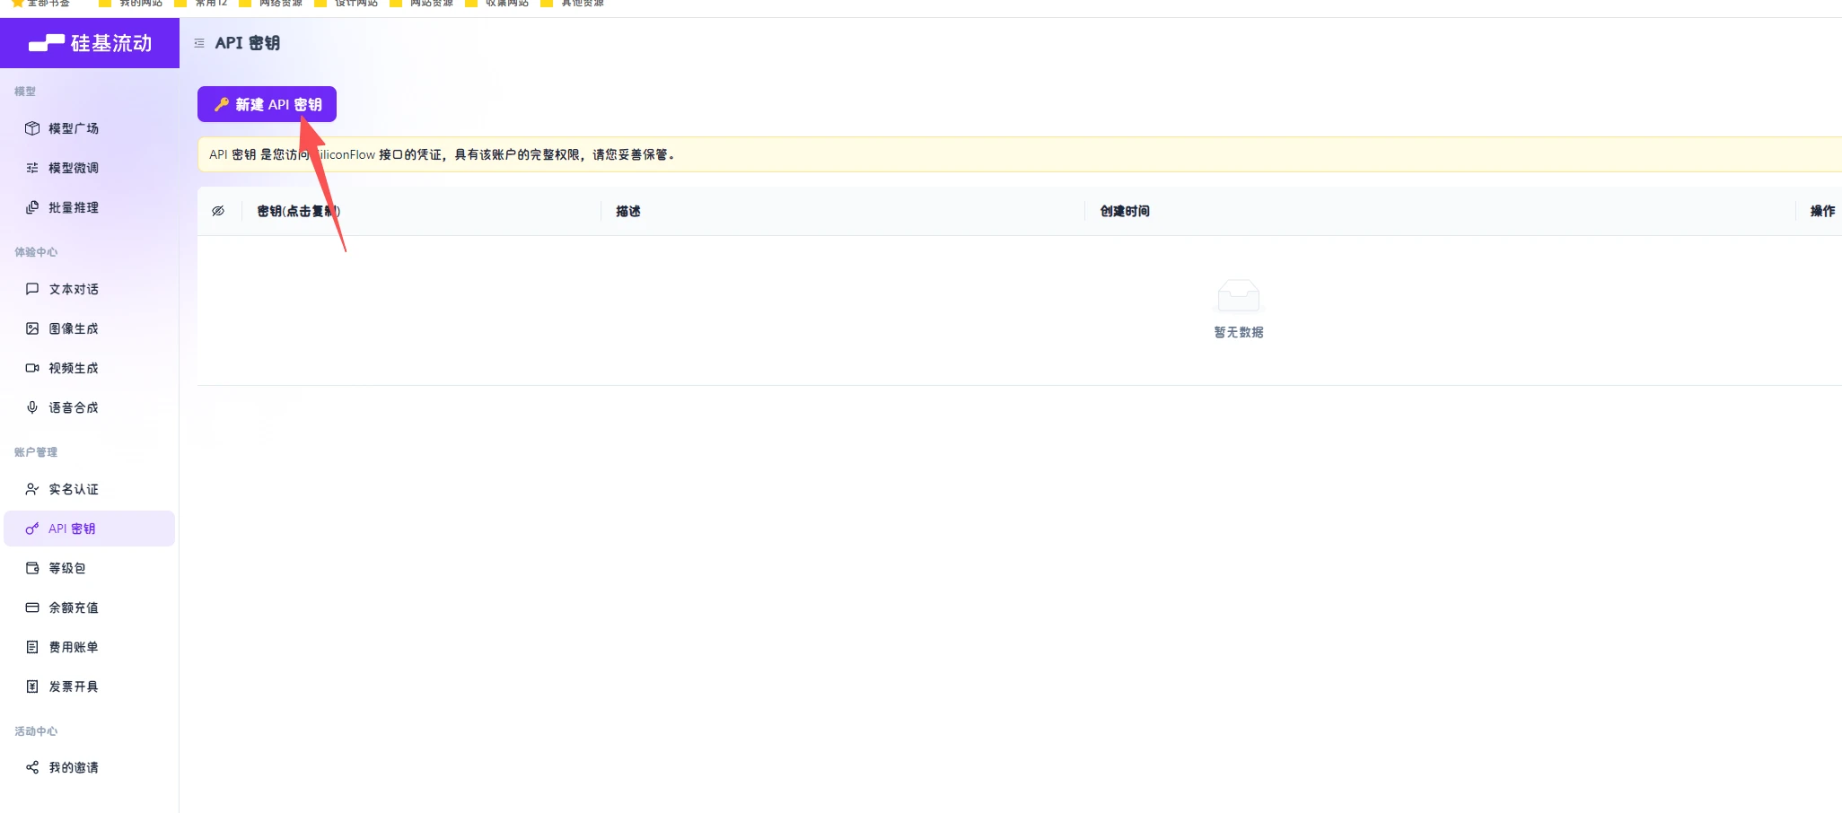Open the 文本对话 chat bubble icon
1842x813 pixels.
click(x=32, y=289)
